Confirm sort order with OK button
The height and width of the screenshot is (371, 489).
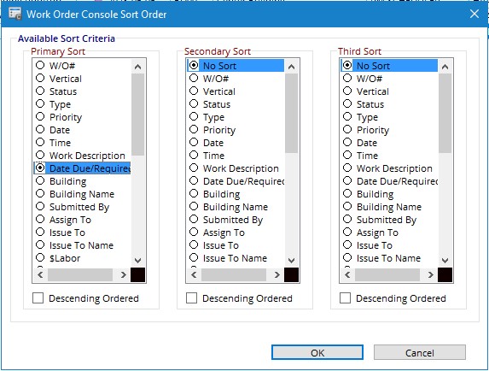(x=317, y=352)
